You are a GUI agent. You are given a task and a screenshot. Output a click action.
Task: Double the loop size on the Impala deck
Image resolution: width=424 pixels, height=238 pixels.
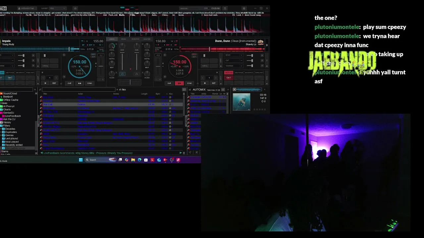(56, 78)
